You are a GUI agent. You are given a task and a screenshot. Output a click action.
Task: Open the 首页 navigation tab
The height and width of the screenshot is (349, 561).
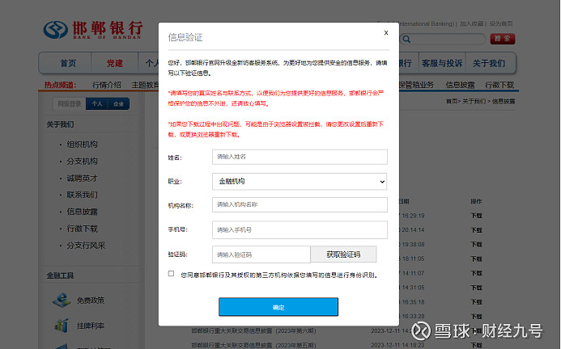tap(68, 63)
